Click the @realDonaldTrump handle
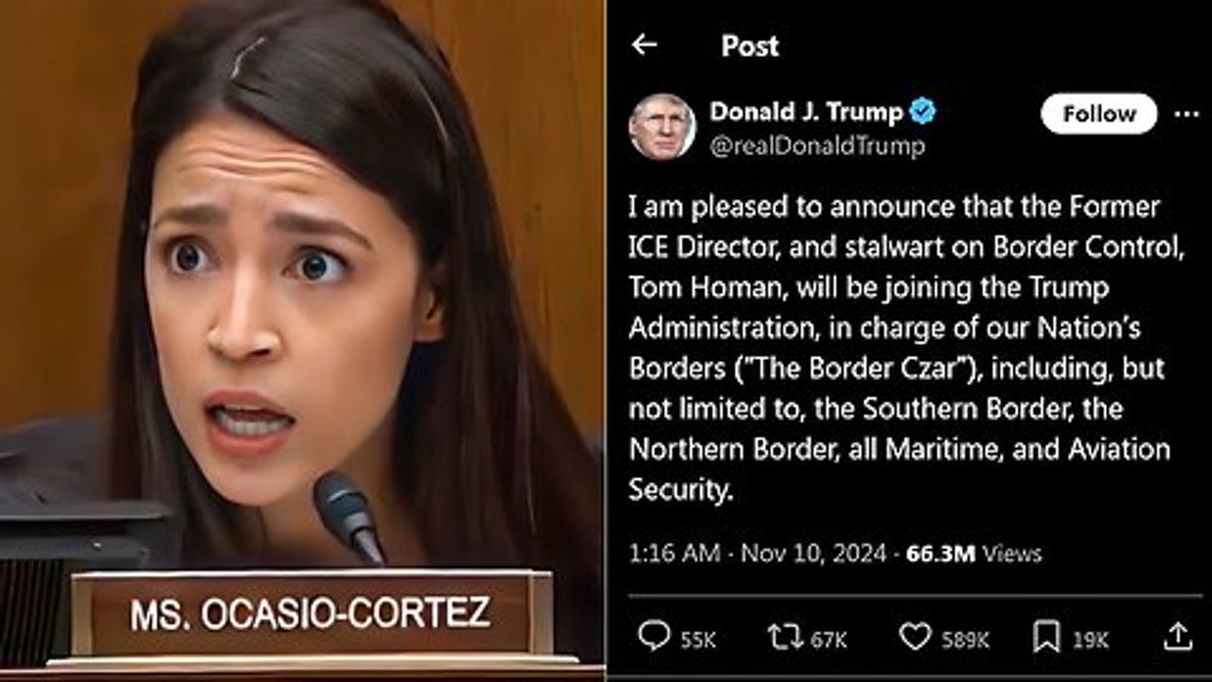 [817, 146]
